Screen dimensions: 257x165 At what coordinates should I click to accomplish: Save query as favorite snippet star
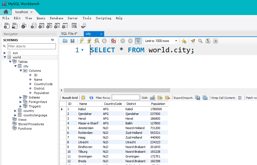tap(184, 41)
